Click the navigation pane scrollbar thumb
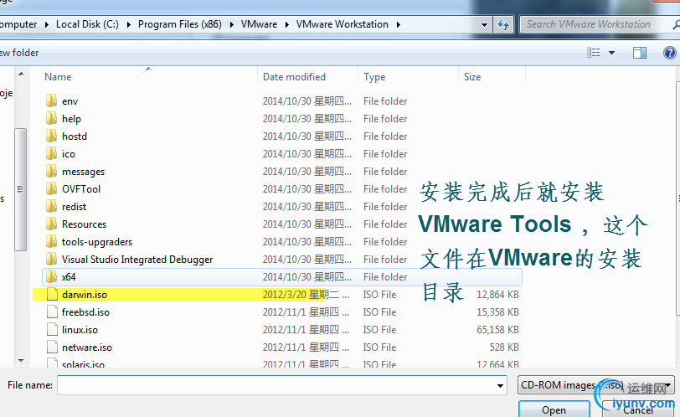Viewport: 680px width, 417px height. pos(20,189)
